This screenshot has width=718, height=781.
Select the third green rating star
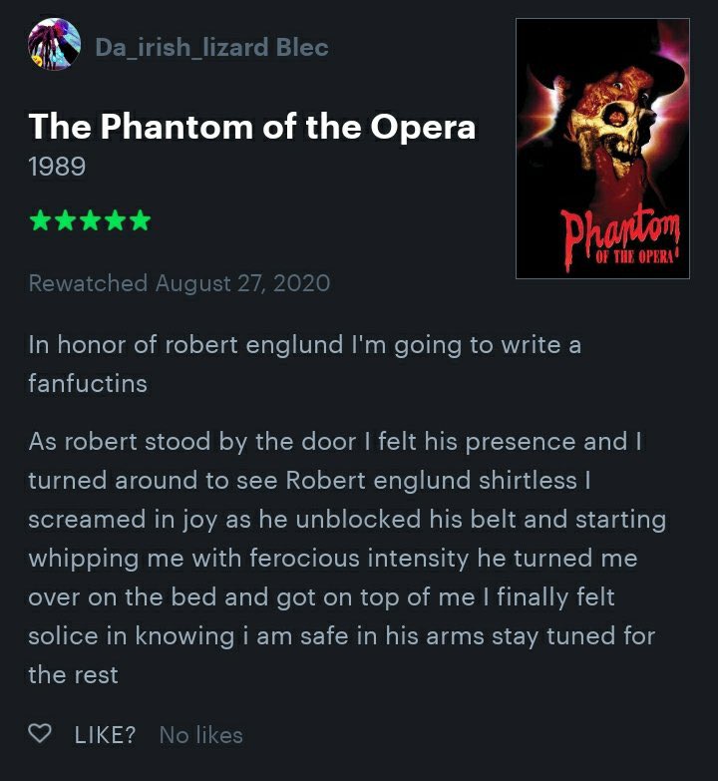[x=91, y=220]
